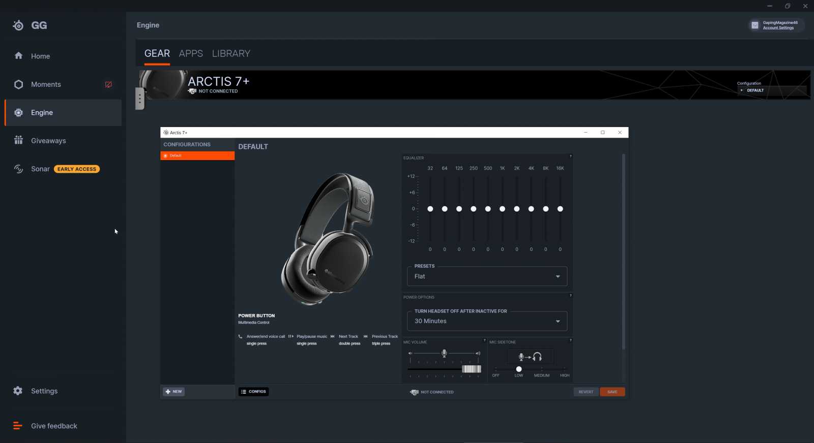
Task: Click the 250 Hz equalizer slider knob
Action: [474, 209]
